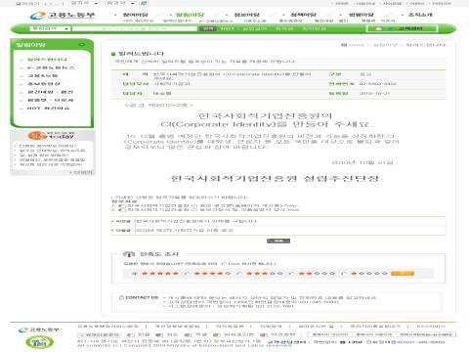Open HOT 최신이슈 in the sidebar

point(48,109)
